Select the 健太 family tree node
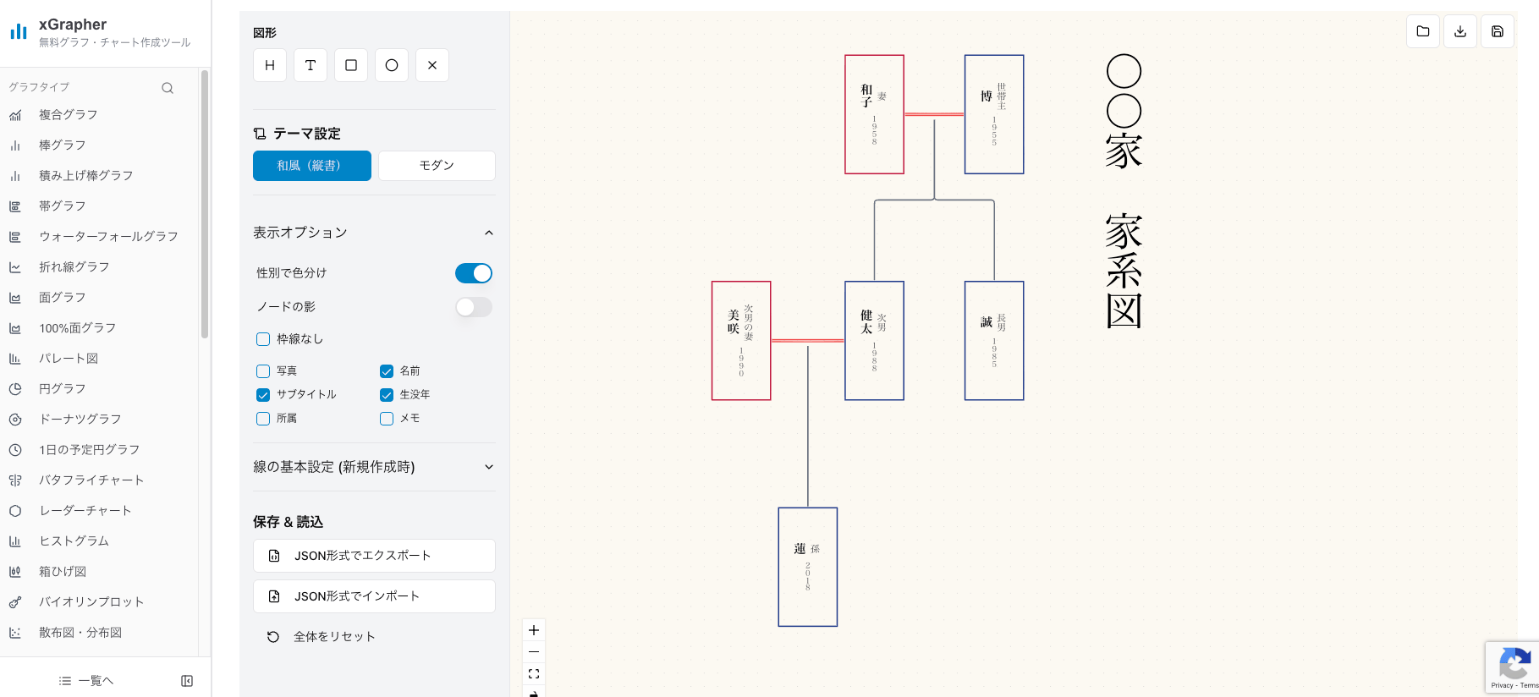The height and width of the screenshot is (697, 1539). click(874, 341)
